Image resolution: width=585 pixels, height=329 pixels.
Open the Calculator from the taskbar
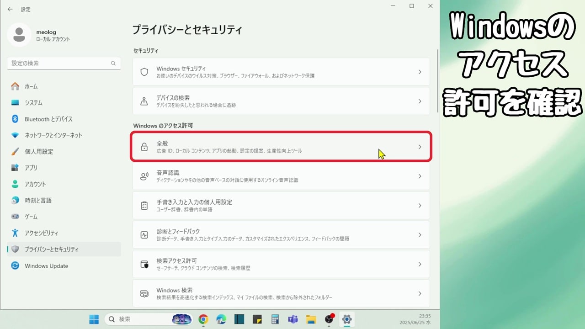pyautogui.click(x=275, y=319)
